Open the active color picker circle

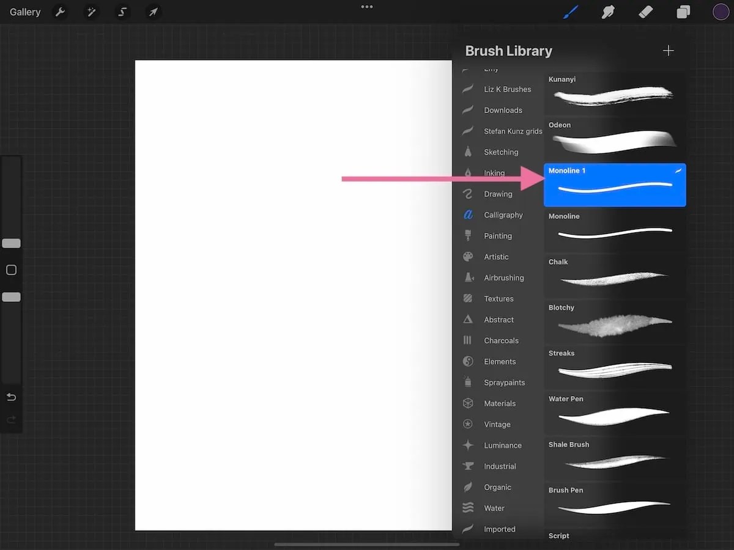(721, 12)
